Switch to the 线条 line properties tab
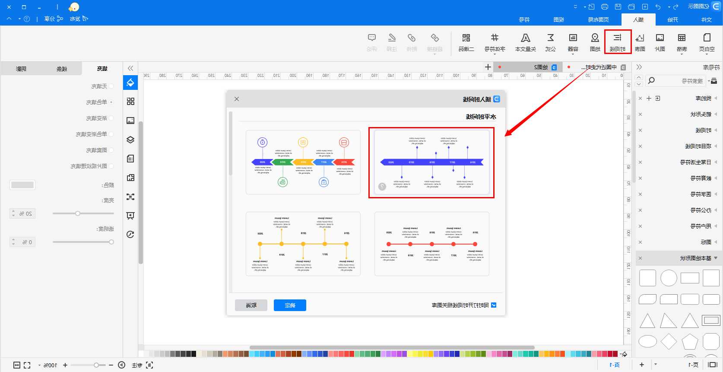Image resolution: width=723 pixels, height=372 pixels. pos(62,69)
